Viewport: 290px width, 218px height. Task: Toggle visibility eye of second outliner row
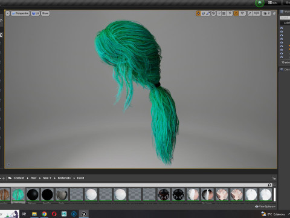[x=282, y=31]
